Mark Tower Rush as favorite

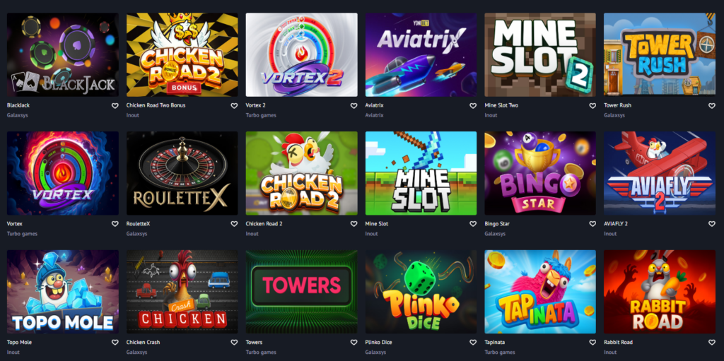[x=711, y=106]
